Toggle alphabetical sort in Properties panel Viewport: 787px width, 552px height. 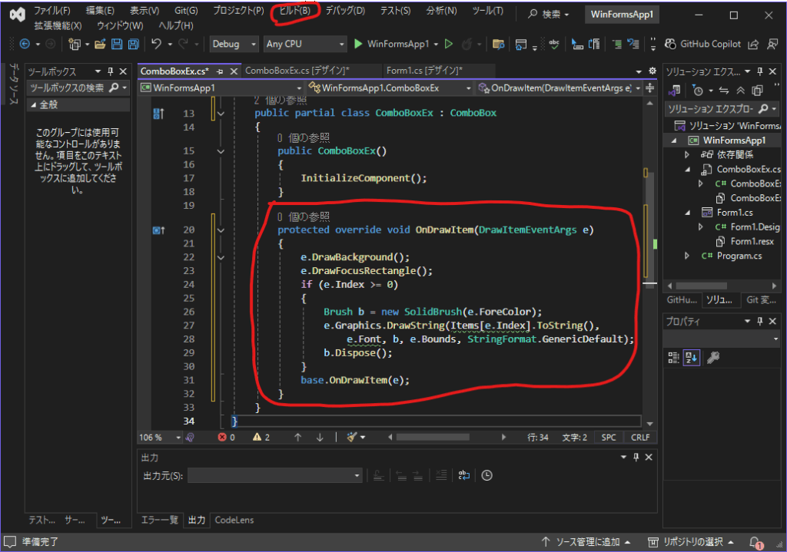tap(691, 357)
